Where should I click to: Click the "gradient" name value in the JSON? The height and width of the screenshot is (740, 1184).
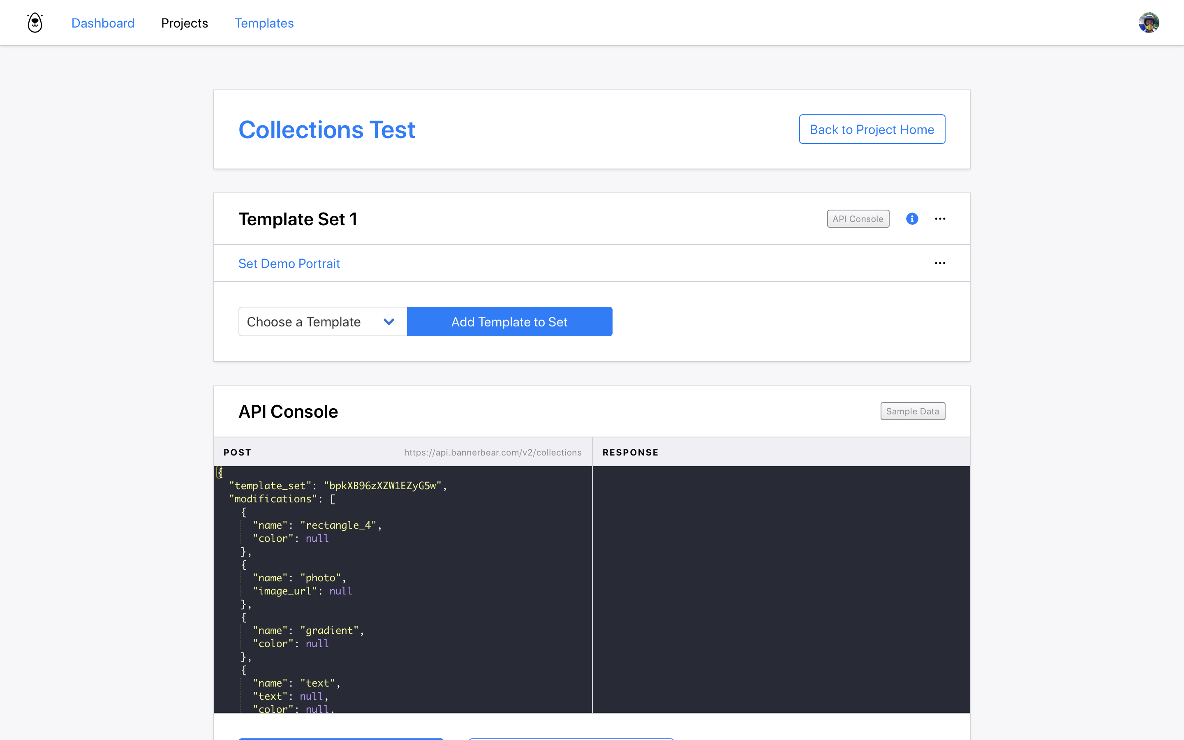[x=329, y=630]
